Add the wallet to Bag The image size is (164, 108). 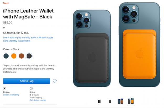click(27, 81)
